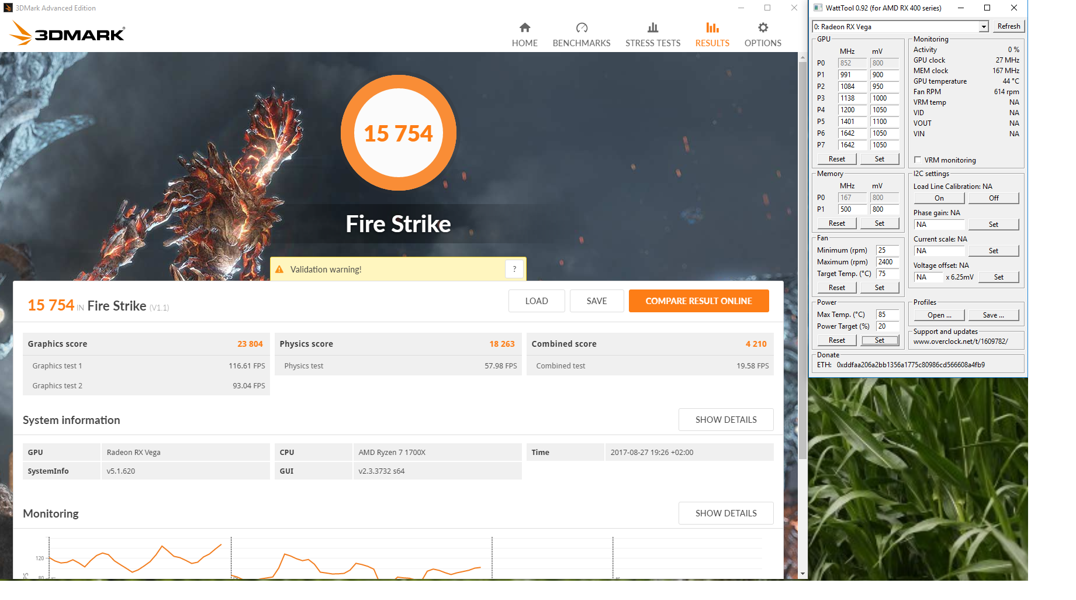This screenshot has height=600, width=1076.
Task: Click Refresh in WattTool
Action: click(x=1009, y=26)
